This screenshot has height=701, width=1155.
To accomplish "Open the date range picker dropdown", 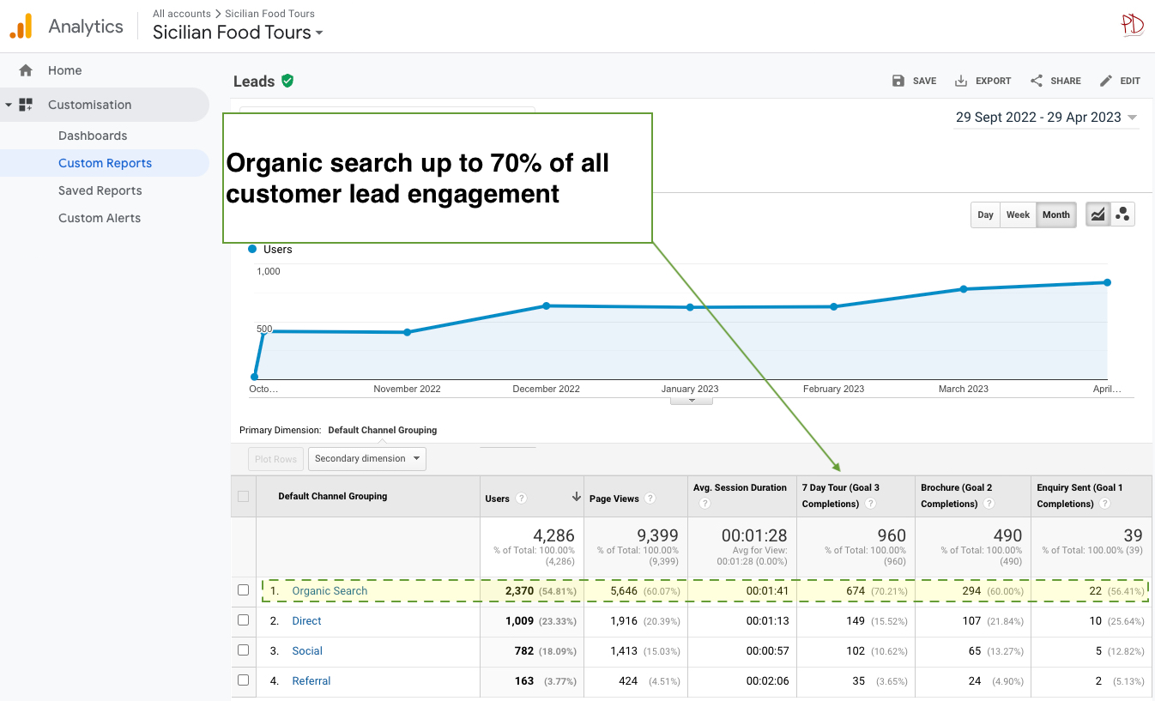I will pyautogui.click(x=1047, y=118).
